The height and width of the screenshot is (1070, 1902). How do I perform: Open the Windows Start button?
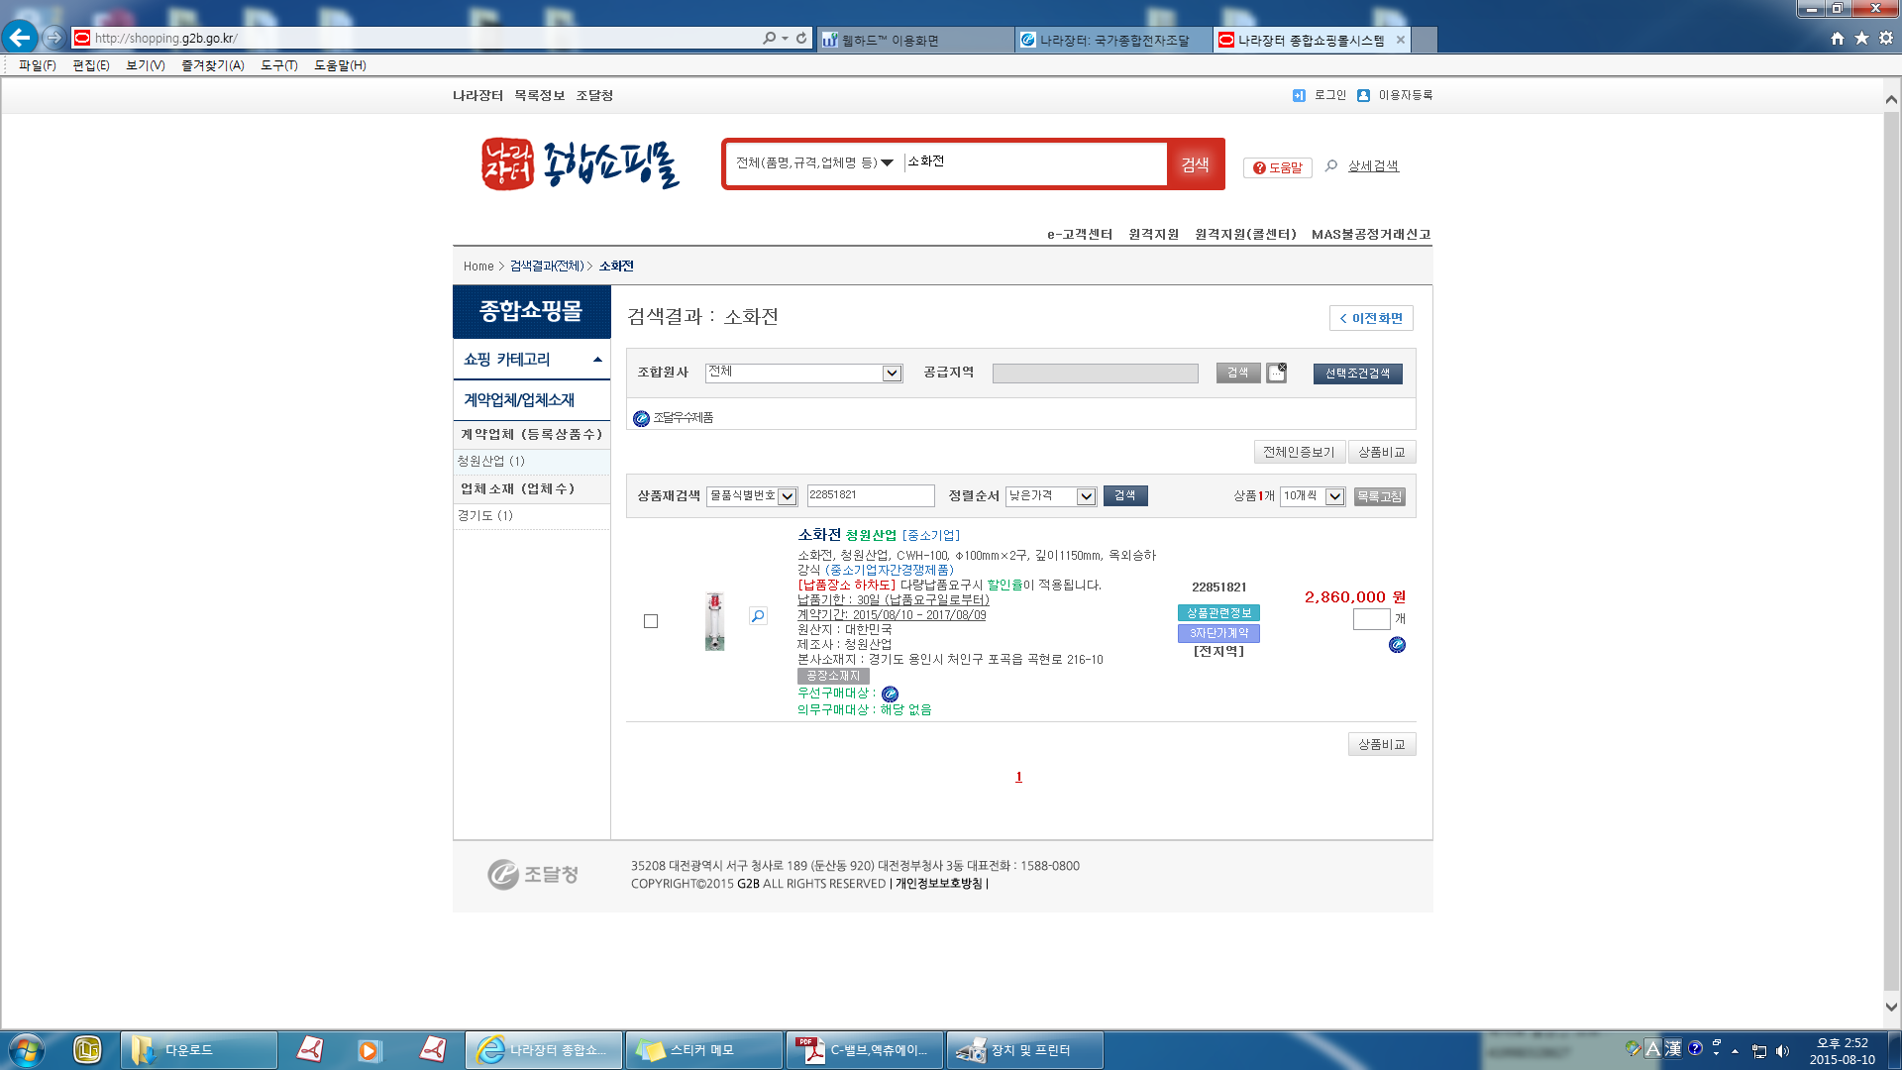[x=26, y=1050]
